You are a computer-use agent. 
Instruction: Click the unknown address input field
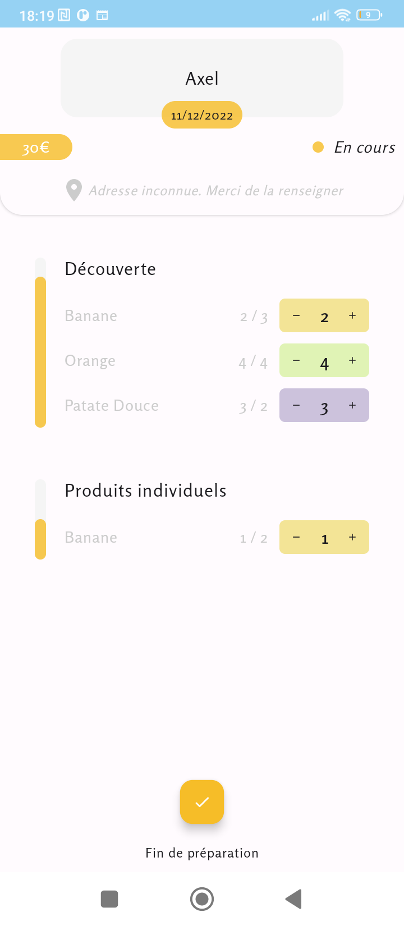point(216,190)
